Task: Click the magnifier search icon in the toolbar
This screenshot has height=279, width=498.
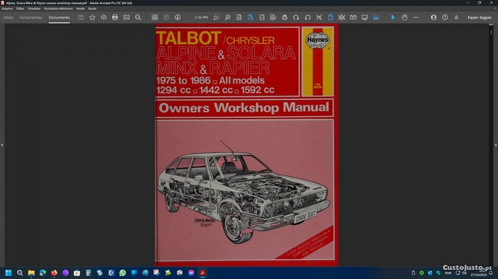Action: 137,17
